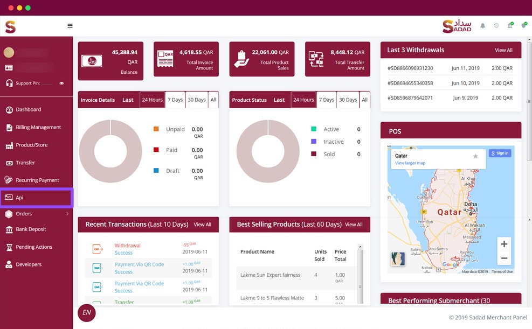
Task: Click the verified shield icon in header
Action: tap(524, 25)
